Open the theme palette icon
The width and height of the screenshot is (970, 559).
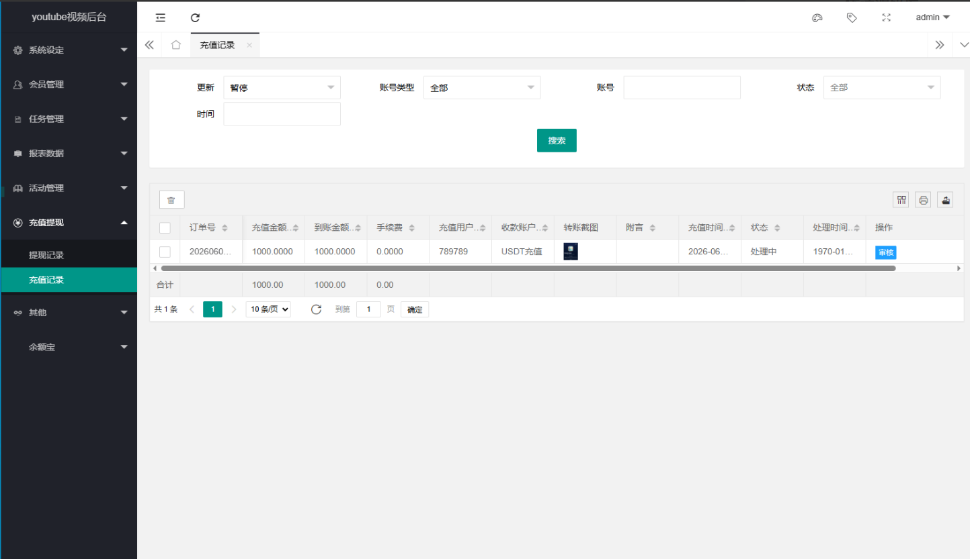coord(817,17)
